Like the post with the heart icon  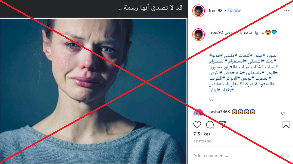pyautogui.click(x=197, y=125)
